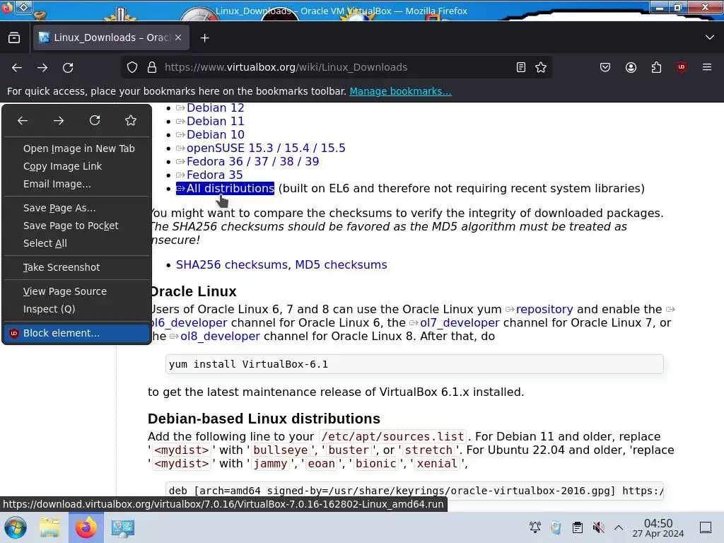
Task: Click Back arrow in the context menu
Action: click(23, 120)
